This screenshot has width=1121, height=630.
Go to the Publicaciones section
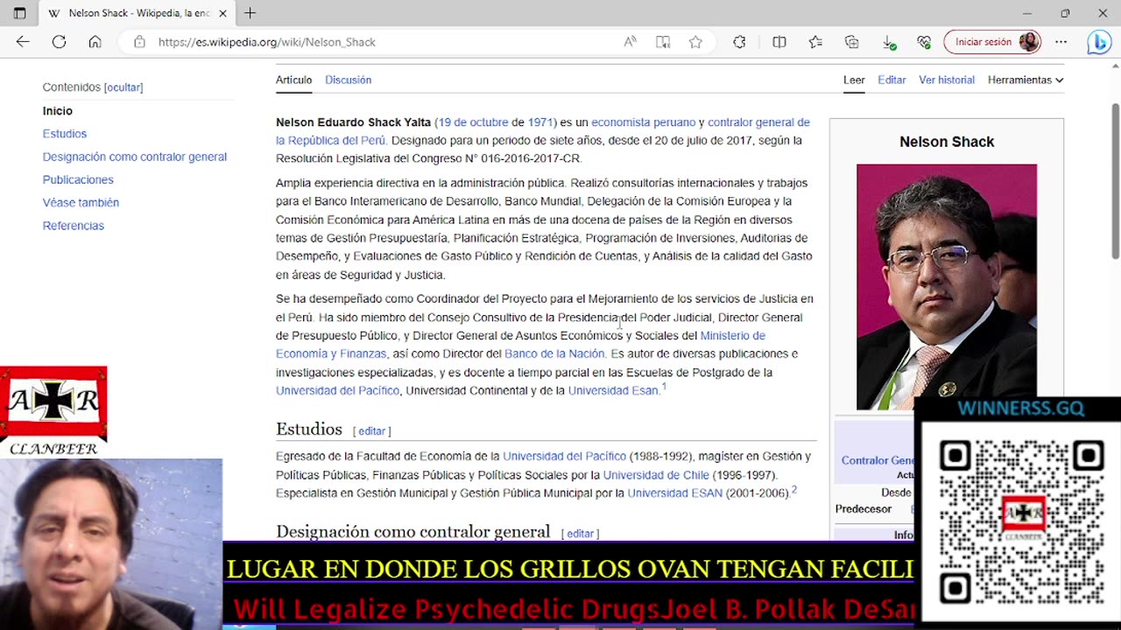point(78,179)
